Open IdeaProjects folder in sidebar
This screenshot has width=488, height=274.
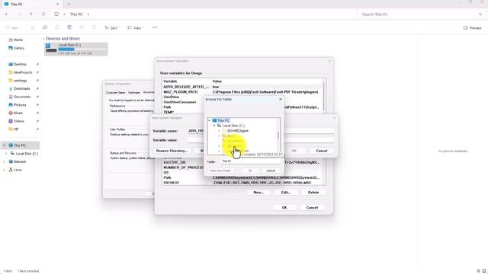tap(21, 72)
